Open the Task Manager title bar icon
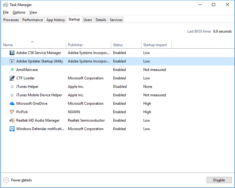The height and width of the screenshot is (188, 235). click(x=5, y=5)
